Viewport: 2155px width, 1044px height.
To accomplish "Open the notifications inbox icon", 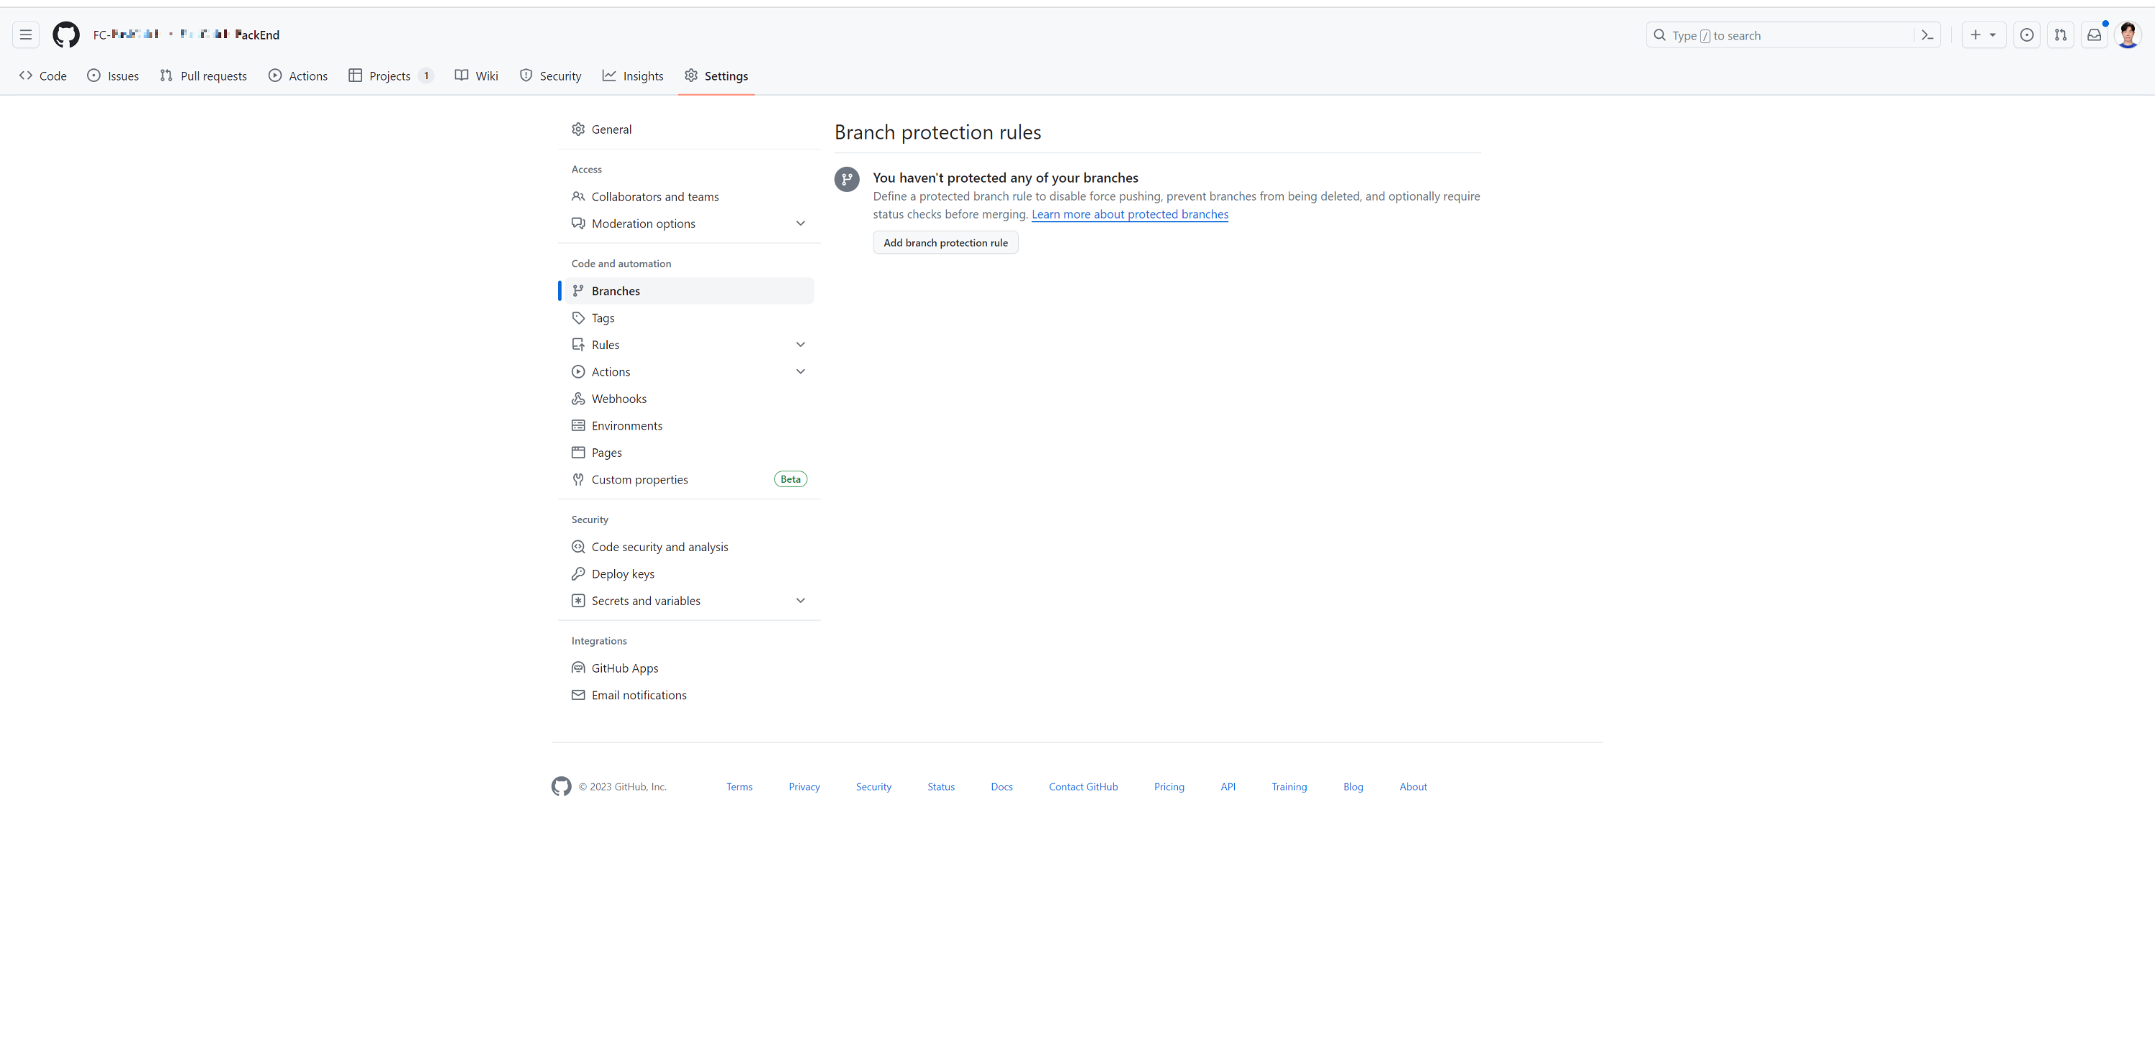I will pos(2094,35).
